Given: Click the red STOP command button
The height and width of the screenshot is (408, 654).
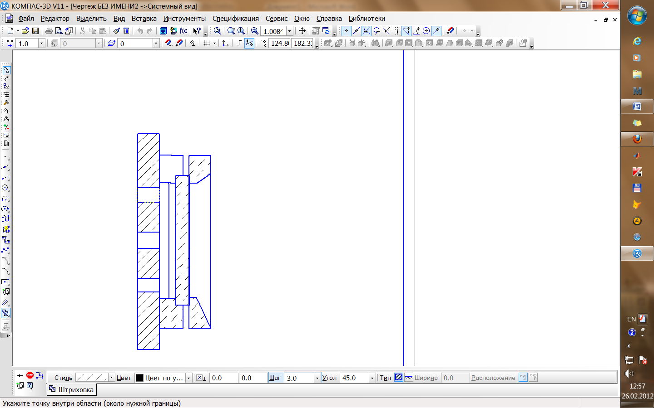Looking at the screenshot, I should [30, 375].
